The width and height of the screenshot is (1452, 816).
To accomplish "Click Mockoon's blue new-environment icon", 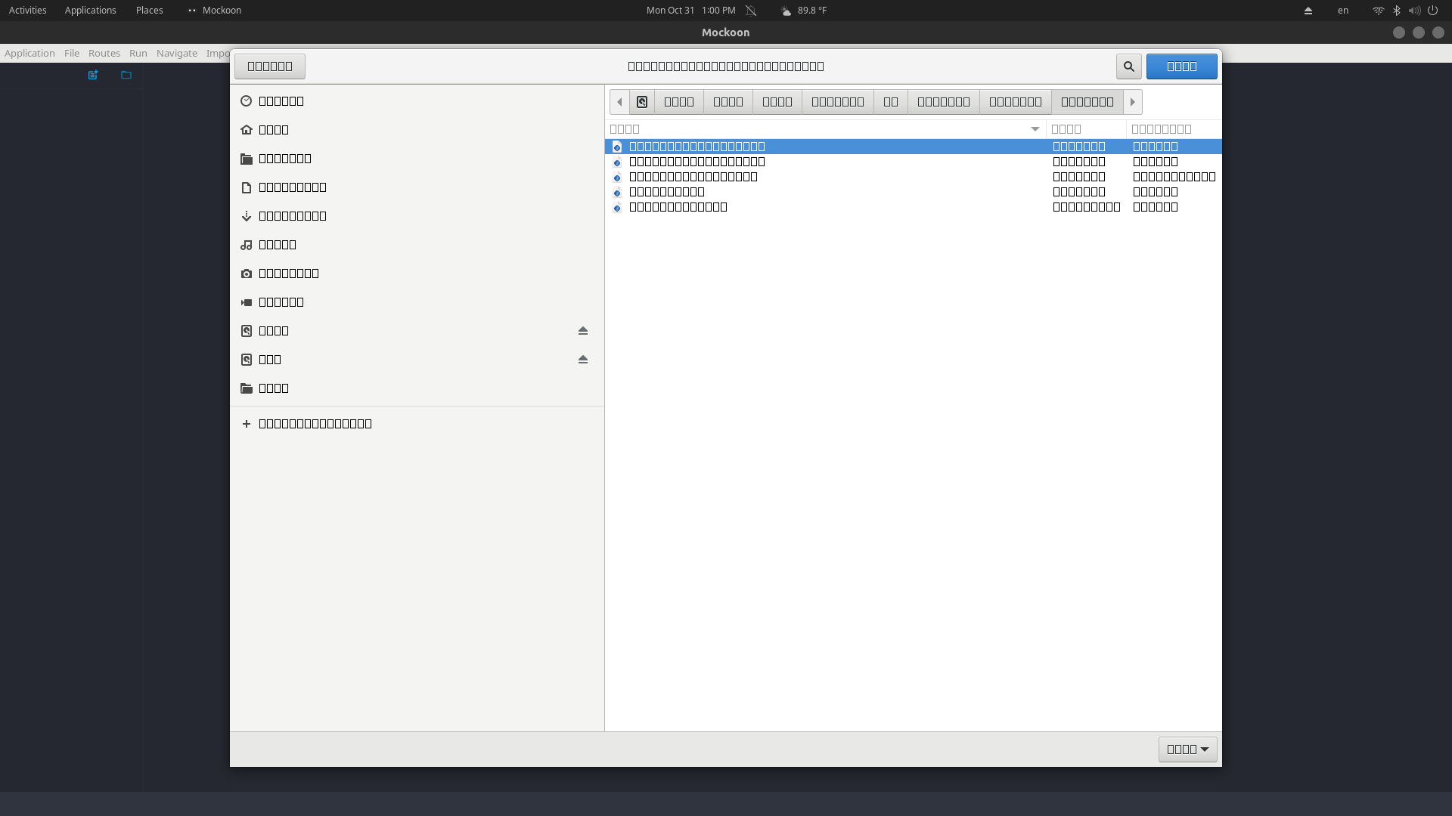I will 92,75.
